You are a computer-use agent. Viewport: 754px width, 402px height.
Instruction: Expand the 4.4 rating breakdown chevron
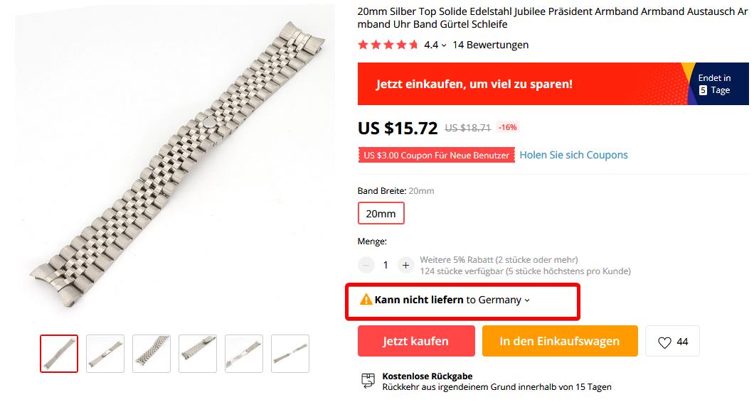pyautogui.click(x=444, y=45)
